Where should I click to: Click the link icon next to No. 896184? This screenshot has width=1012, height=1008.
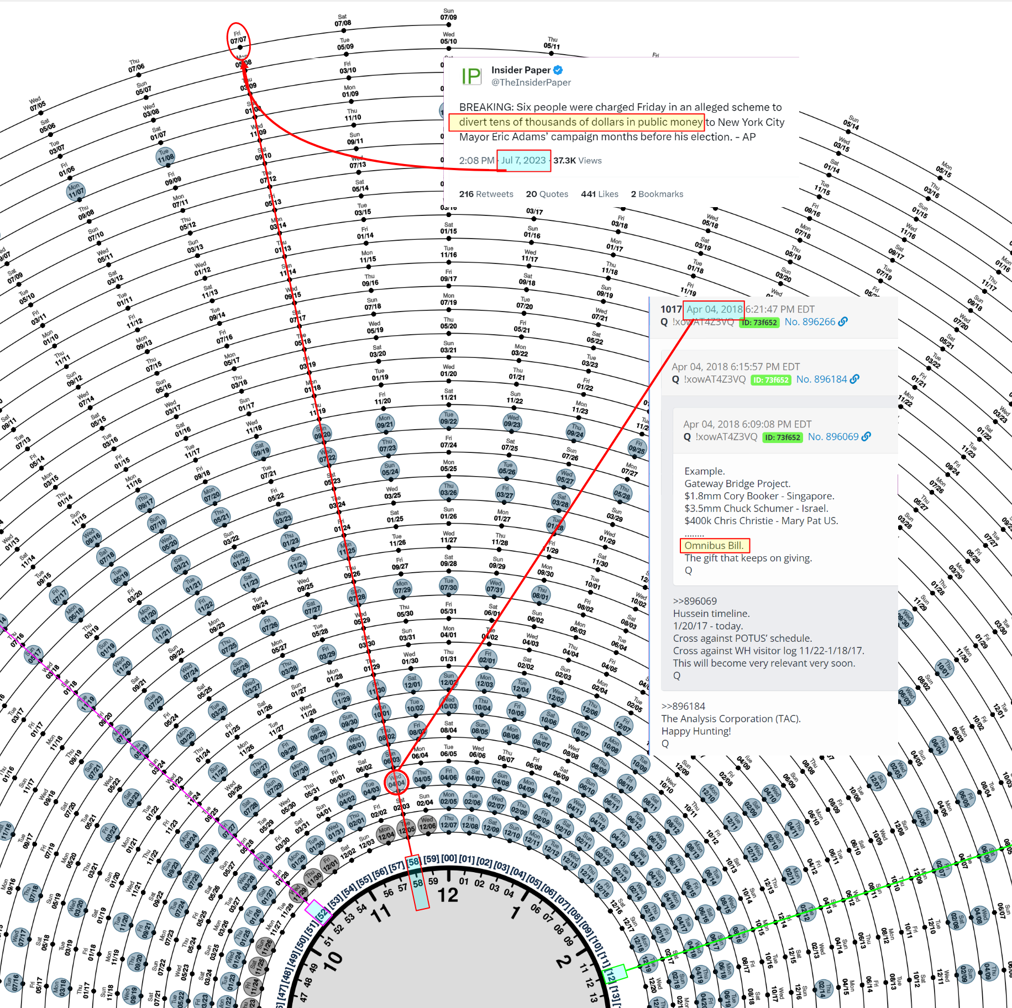tap(854, 379)
